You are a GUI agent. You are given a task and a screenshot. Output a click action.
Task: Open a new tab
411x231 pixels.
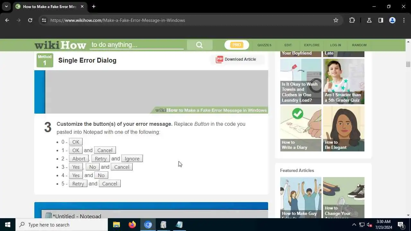click(93, 6)
